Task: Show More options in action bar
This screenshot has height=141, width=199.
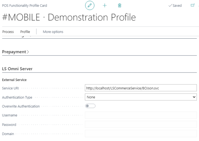Action: click(x=53, y=32)
